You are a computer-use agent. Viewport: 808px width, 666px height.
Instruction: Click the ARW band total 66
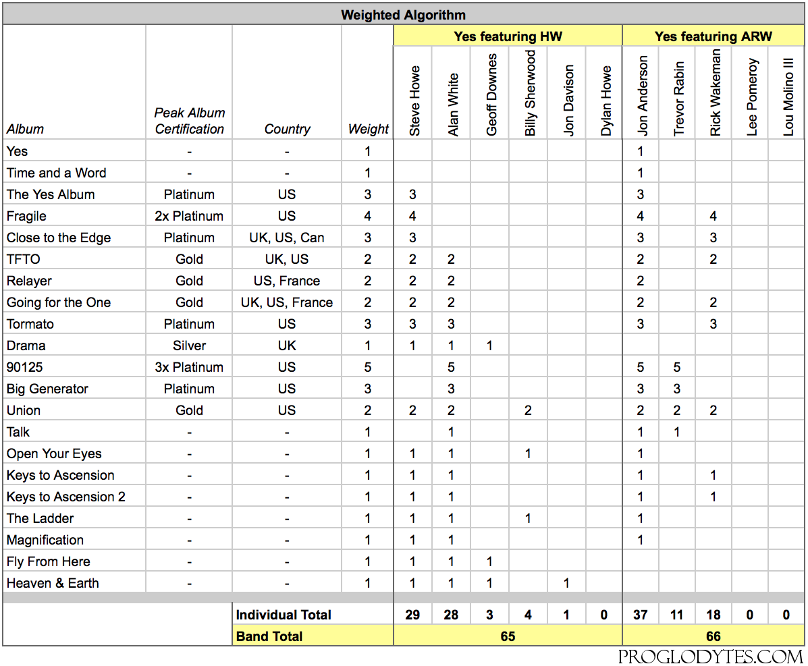click(x=713, y=636)
